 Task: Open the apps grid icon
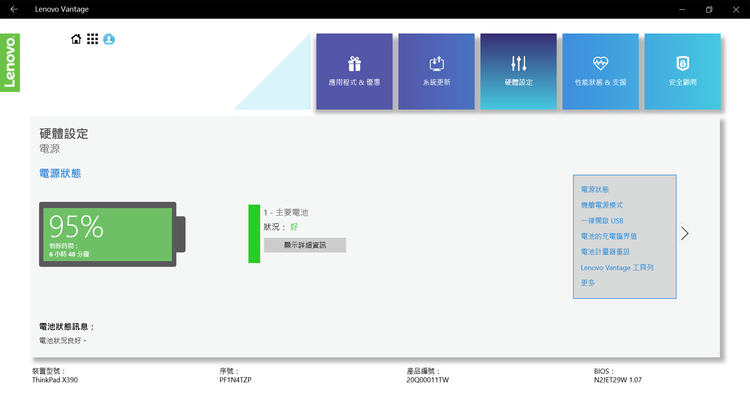[x=93, y=39]
